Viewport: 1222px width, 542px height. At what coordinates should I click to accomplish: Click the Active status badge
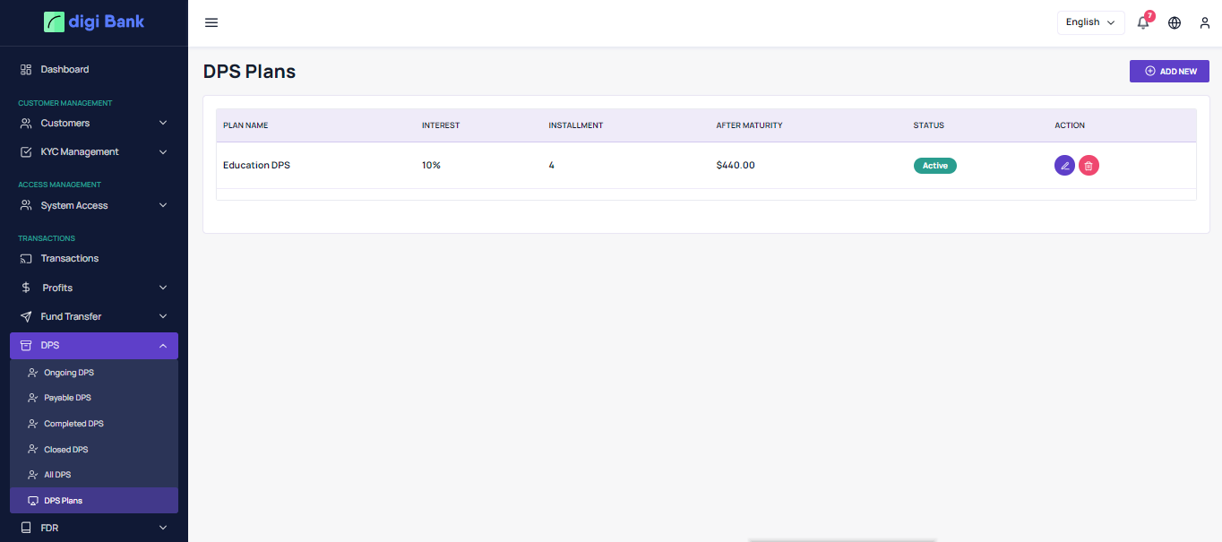(934, 166)
